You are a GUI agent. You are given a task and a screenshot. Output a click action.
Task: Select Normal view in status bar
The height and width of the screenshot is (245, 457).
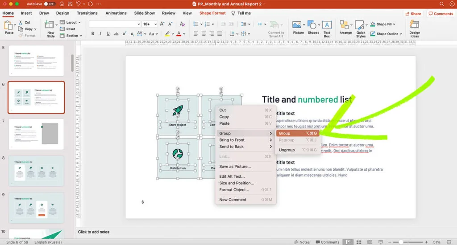point(348,242)
